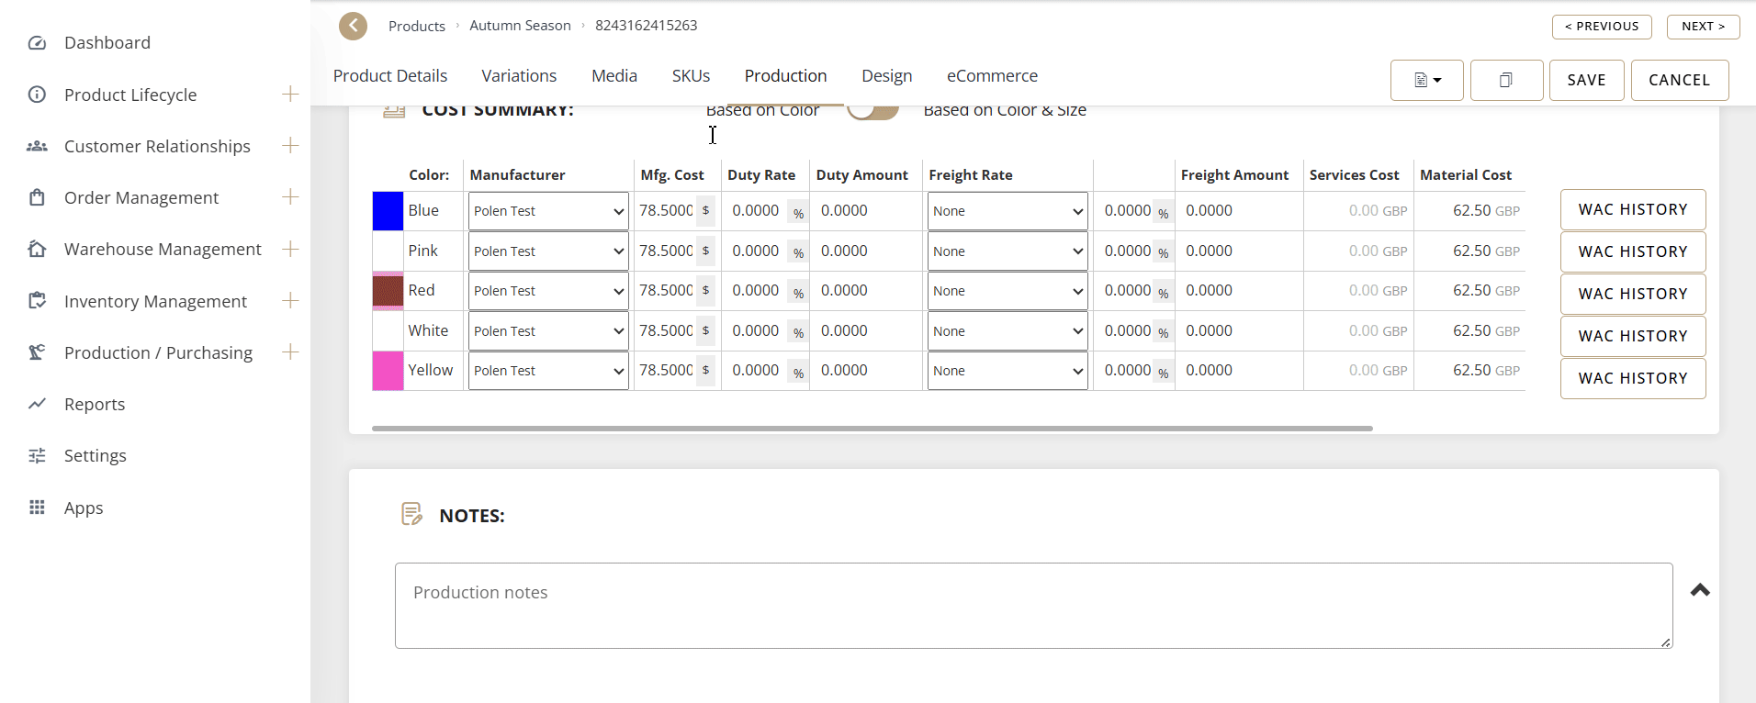Image resolution: width=1756 pixels, height=703 pixels.
Task: Expand the Product Lifecycle menu plus
Action: pyautogui.click(x=290, y=95)
